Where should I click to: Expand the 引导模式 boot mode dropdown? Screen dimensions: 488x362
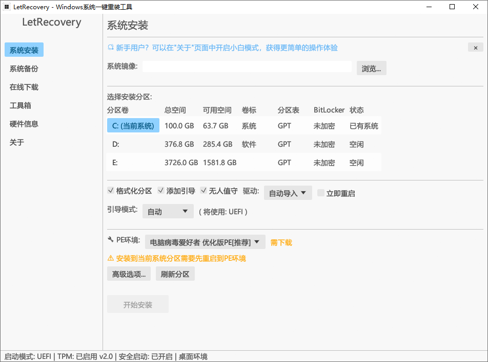pos(168,211)
